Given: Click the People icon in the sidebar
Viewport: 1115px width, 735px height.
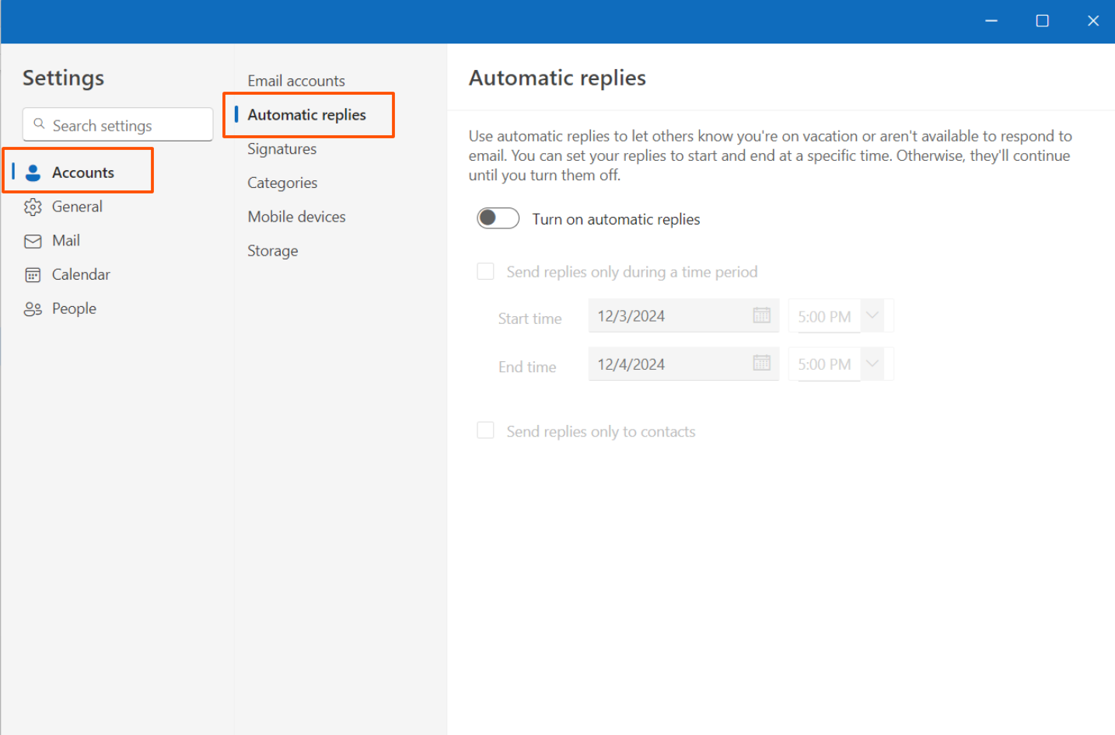Looking at the screenshot, I should click(33, 309).
